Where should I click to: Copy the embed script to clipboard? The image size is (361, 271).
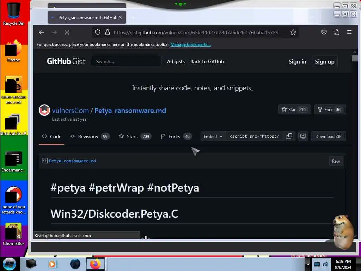[x=289, y=137]
